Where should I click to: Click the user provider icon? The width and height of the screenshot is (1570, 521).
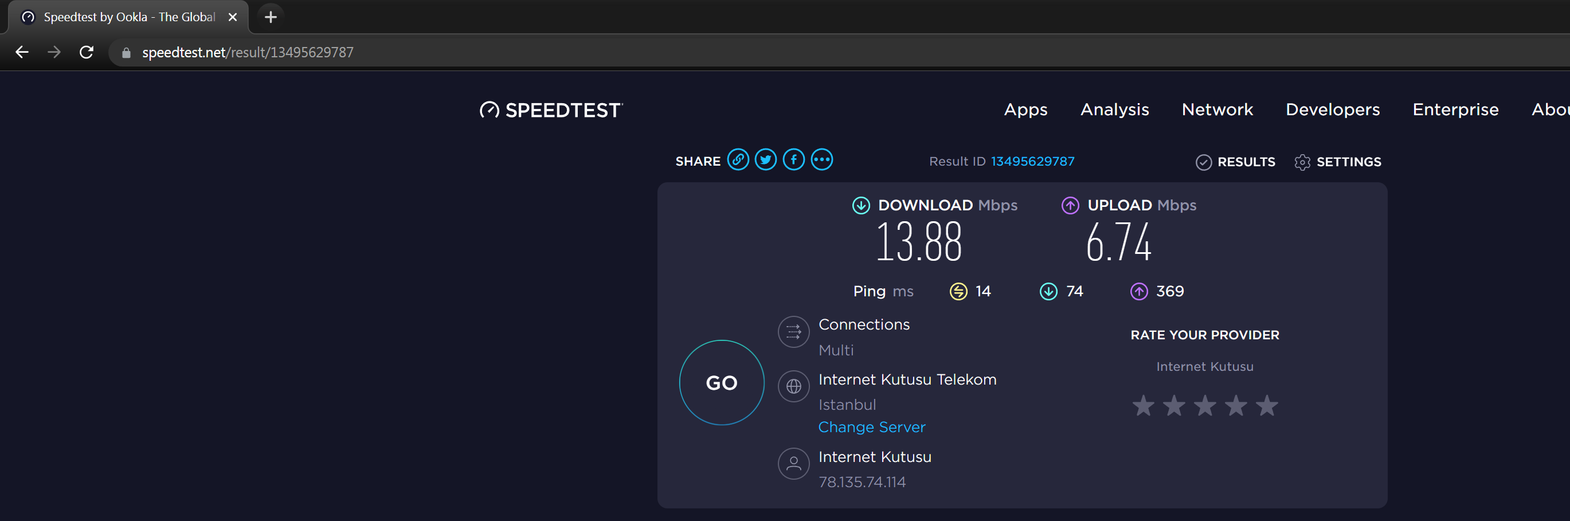[793, 464]
